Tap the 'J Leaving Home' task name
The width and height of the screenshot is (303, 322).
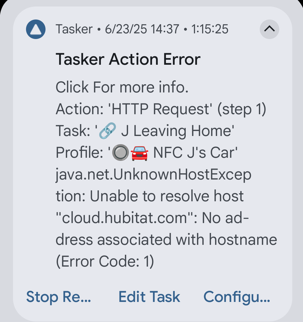pyautogui.click(x=178, y=131)
